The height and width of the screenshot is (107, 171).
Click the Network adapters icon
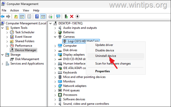(x=60, y=86)
